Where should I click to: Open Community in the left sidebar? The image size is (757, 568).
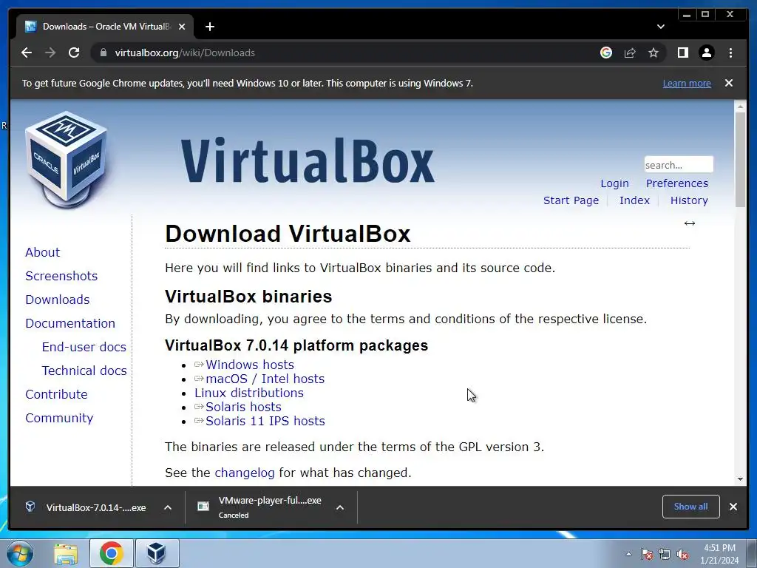(59, 418)
